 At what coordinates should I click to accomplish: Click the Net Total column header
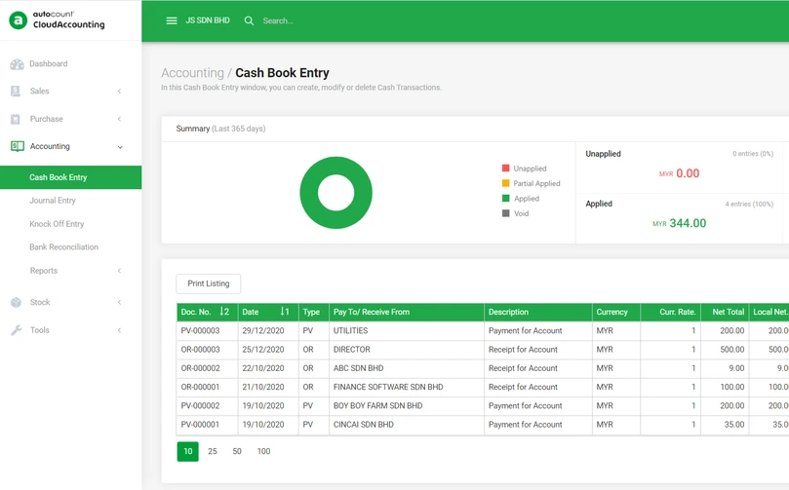tap(724, 312)
